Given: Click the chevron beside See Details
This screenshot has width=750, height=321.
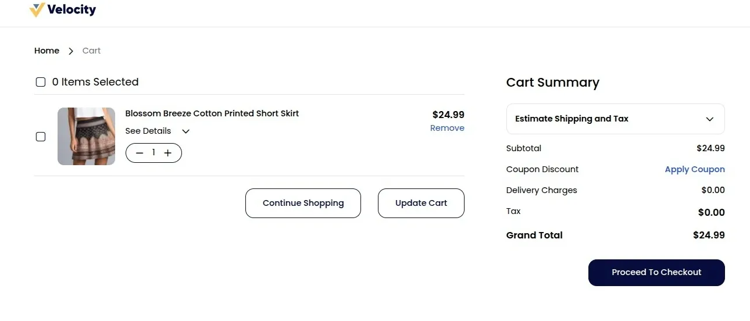Looking at the screenshot, I should click(186, 131).
